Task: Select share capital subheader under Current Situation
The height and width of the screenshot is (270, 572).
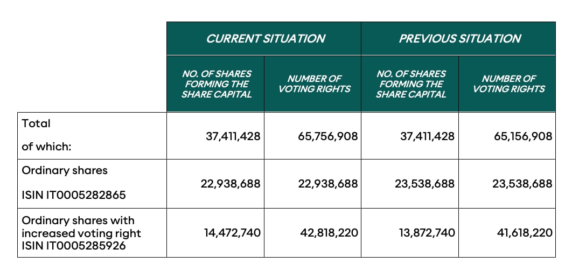Action: point(217,84)
